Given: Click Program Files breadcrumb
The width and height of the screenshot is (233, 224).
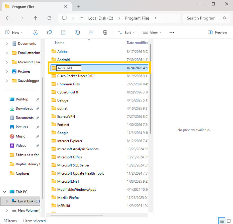Looking at the screenshot, I should (137, 18).
